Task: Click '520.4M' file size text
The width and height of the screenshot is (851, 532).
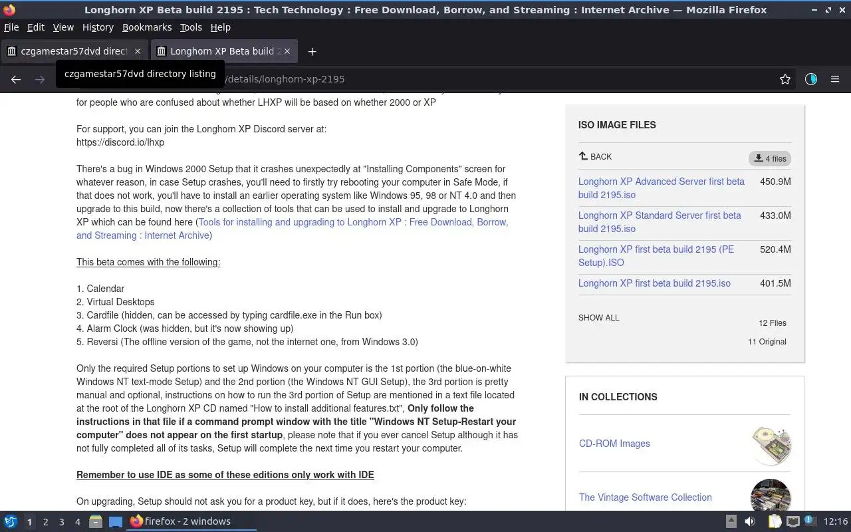Action: [x=775, y=249]
